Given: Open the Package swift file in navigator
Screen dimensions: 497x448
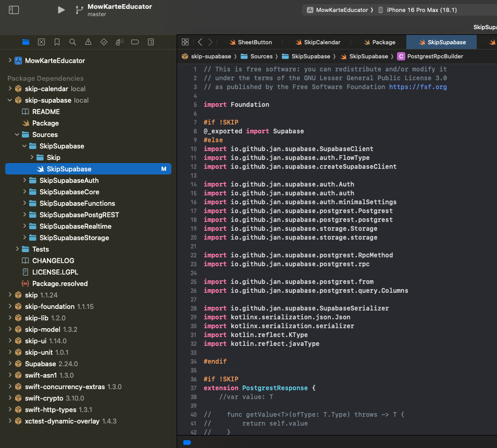Looking at the screenshot, I should pos(45,123).
